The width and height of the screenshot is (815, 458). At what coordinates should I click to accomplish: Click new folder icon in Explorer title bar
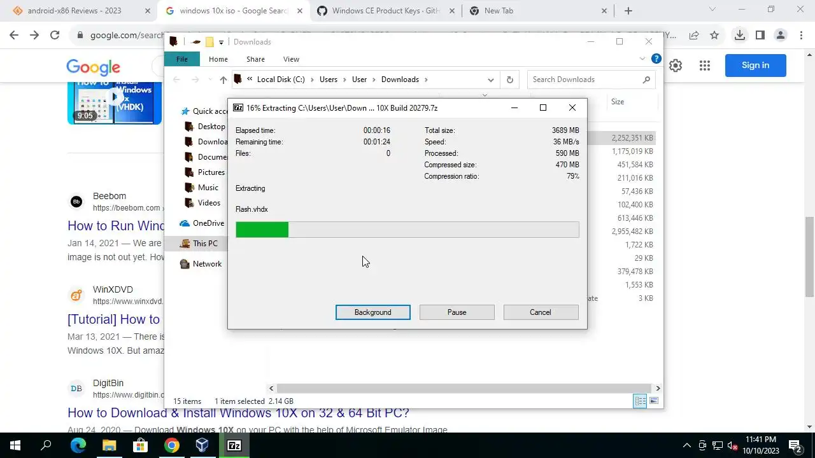[209, 42]
